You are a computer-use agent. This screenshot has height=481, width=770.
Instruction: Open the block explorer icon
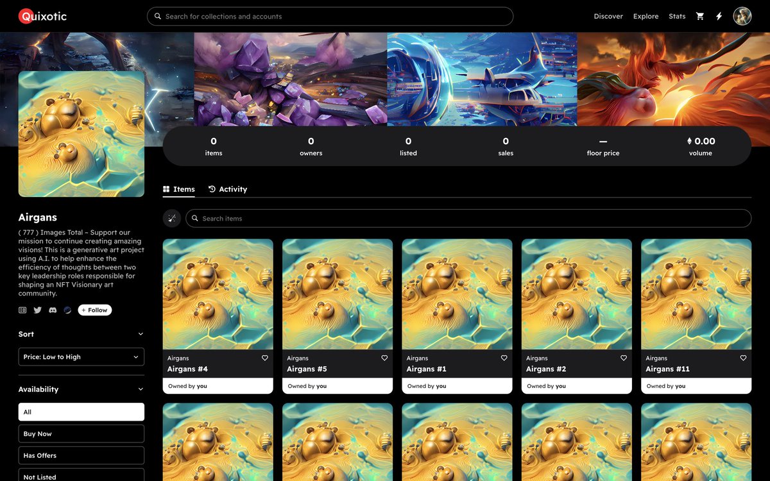tap(67, 310)
